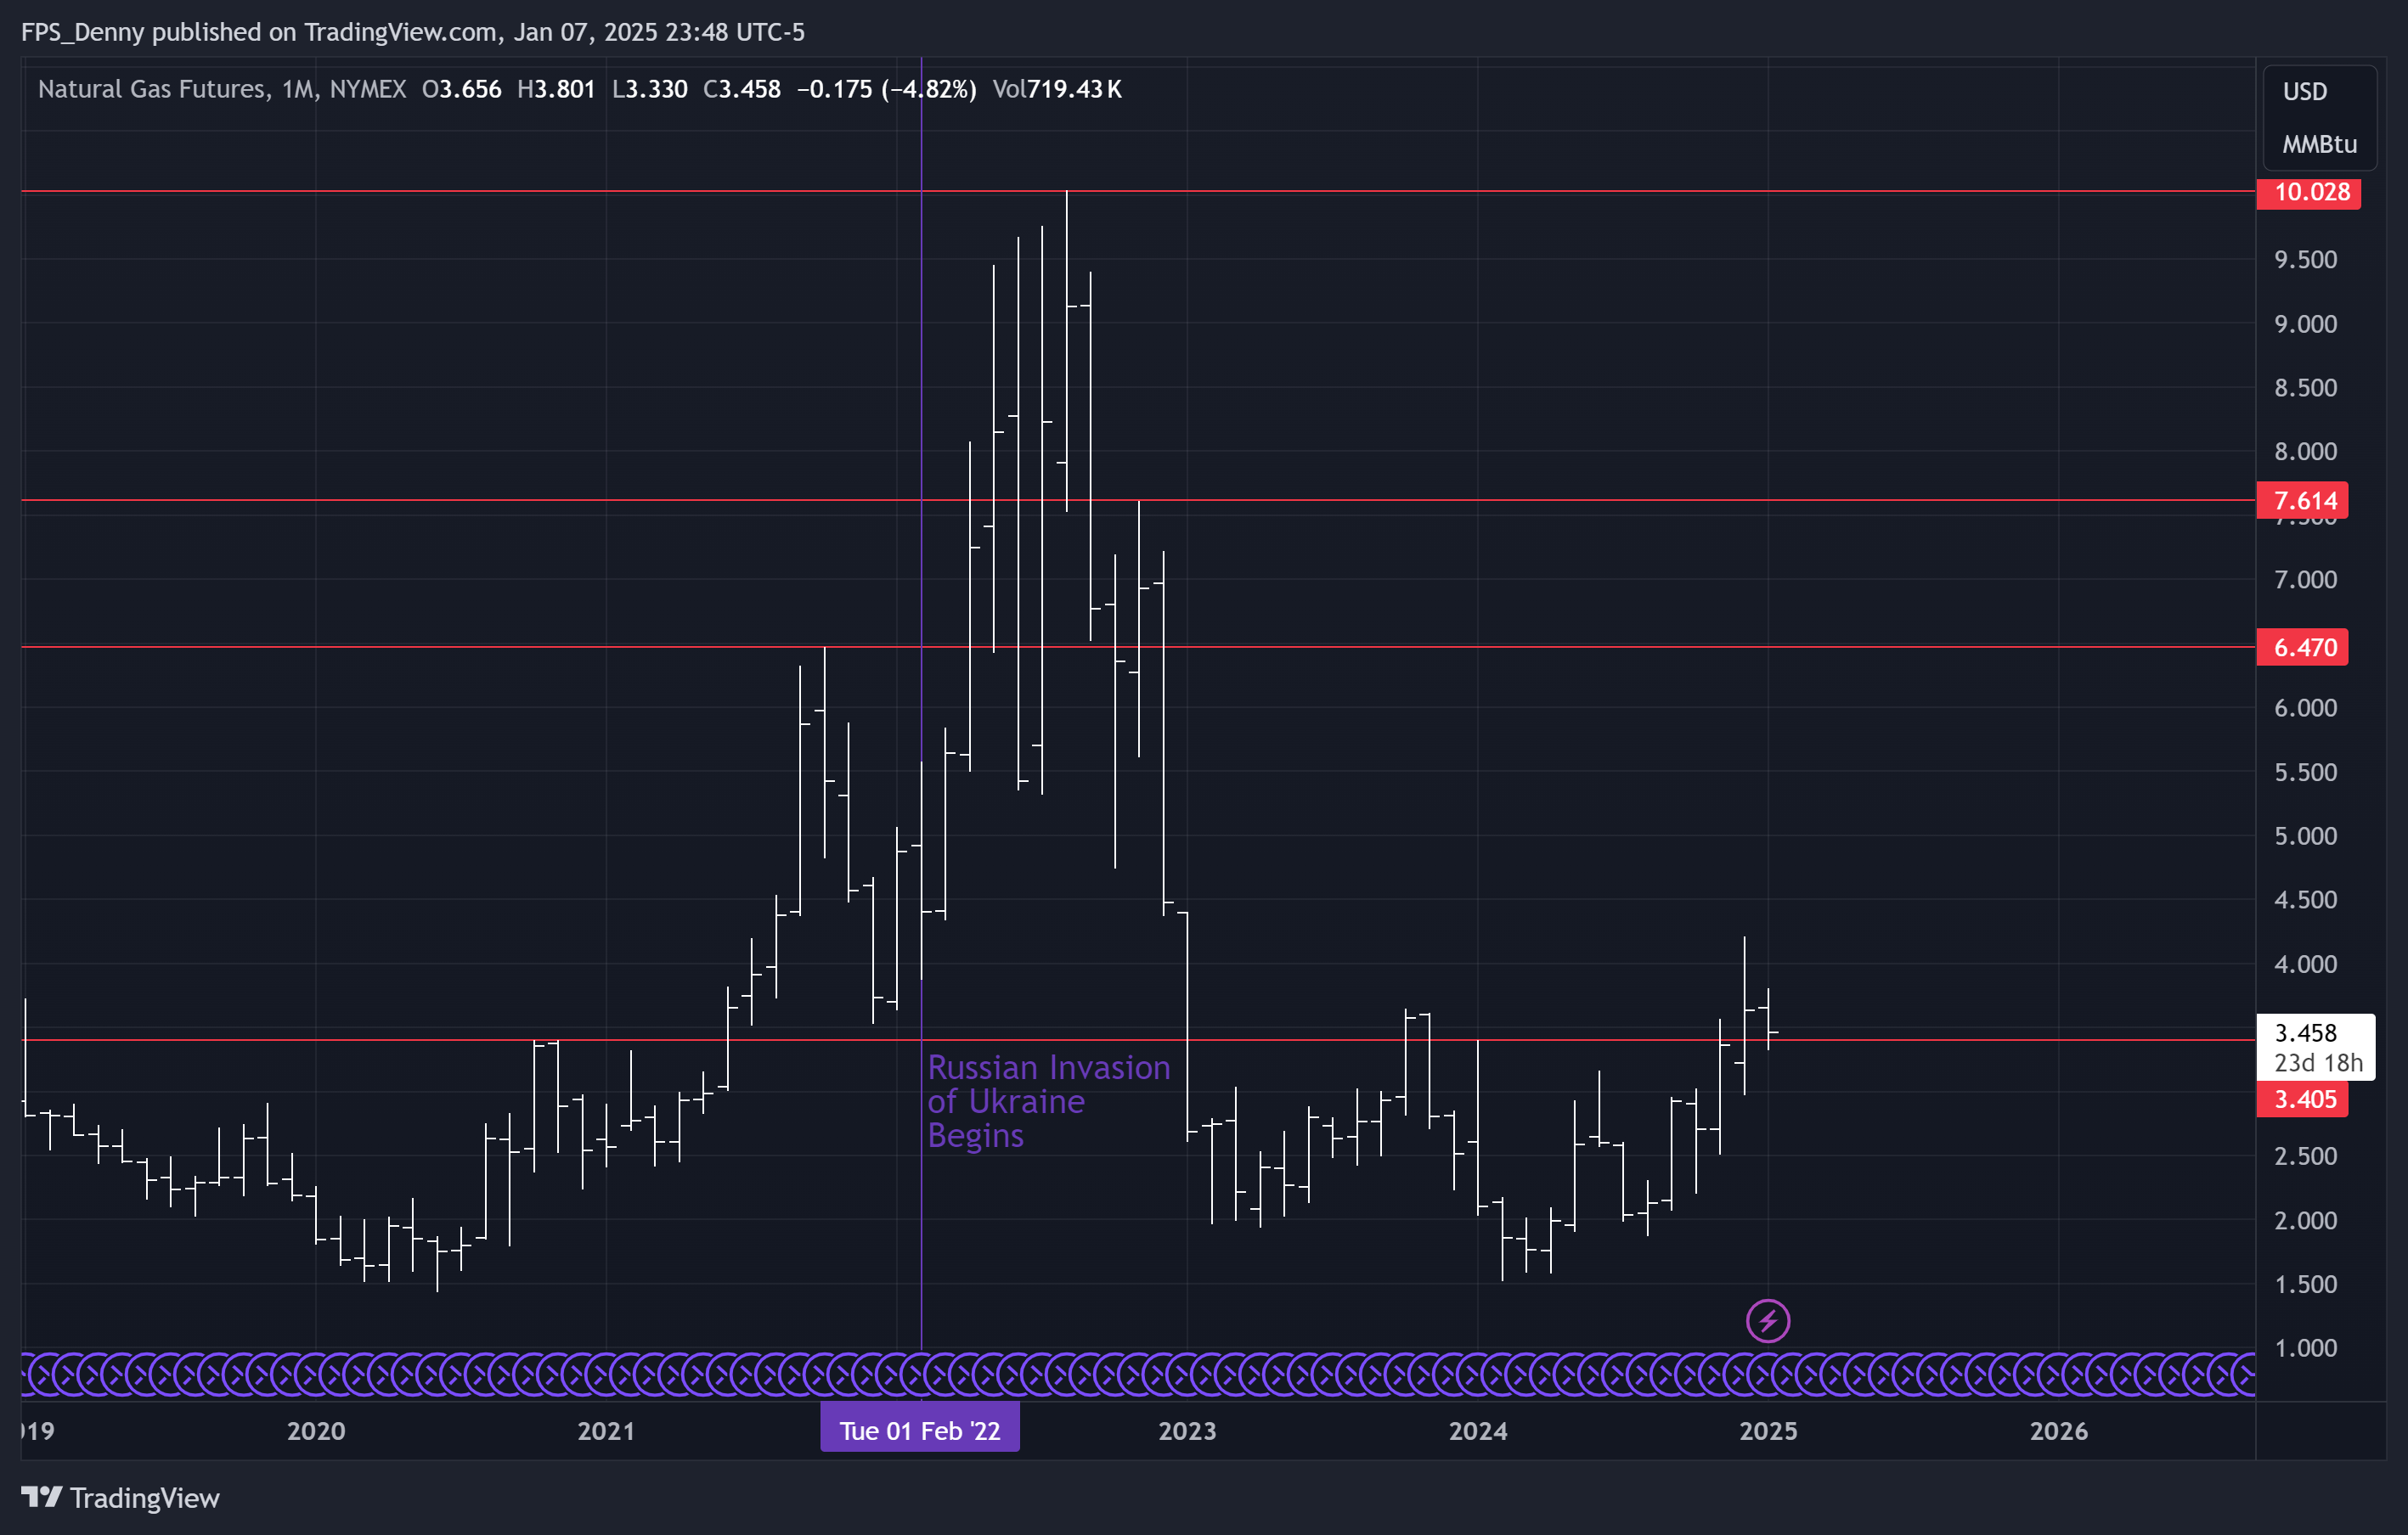Click the 5.000 price scale value

[2305, 835]
